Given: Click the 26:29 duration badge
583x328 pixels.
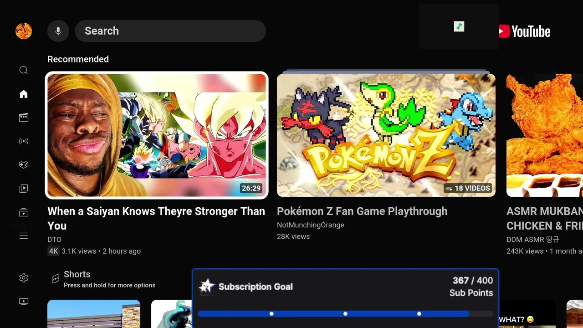Looking at the screenshot, I should pyautogui.click(x=251, y=189).
